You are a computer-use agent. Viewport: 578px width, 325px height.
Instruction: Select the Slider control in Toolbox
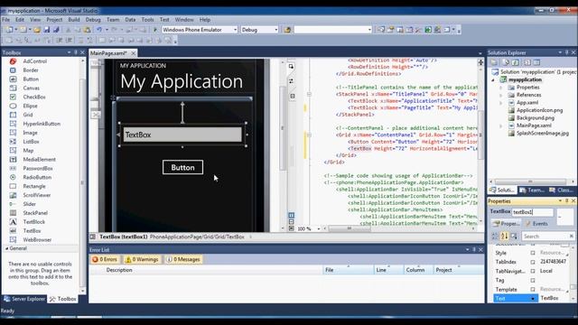tap(29, 204)
